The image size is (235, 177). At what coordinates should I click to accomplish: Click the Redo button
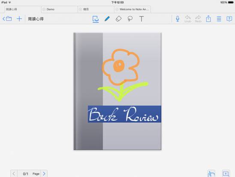(198, 19)
